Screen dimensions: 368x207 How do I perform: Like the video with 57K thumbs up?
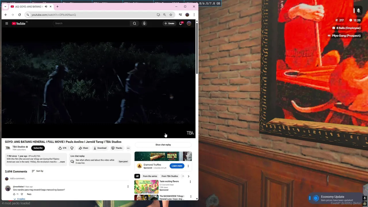[x=62, y=148]
